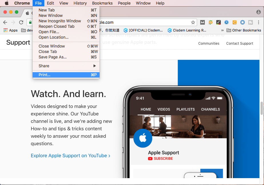Select Print... in the File menu
264x185 pixels.
click(66, 75)
